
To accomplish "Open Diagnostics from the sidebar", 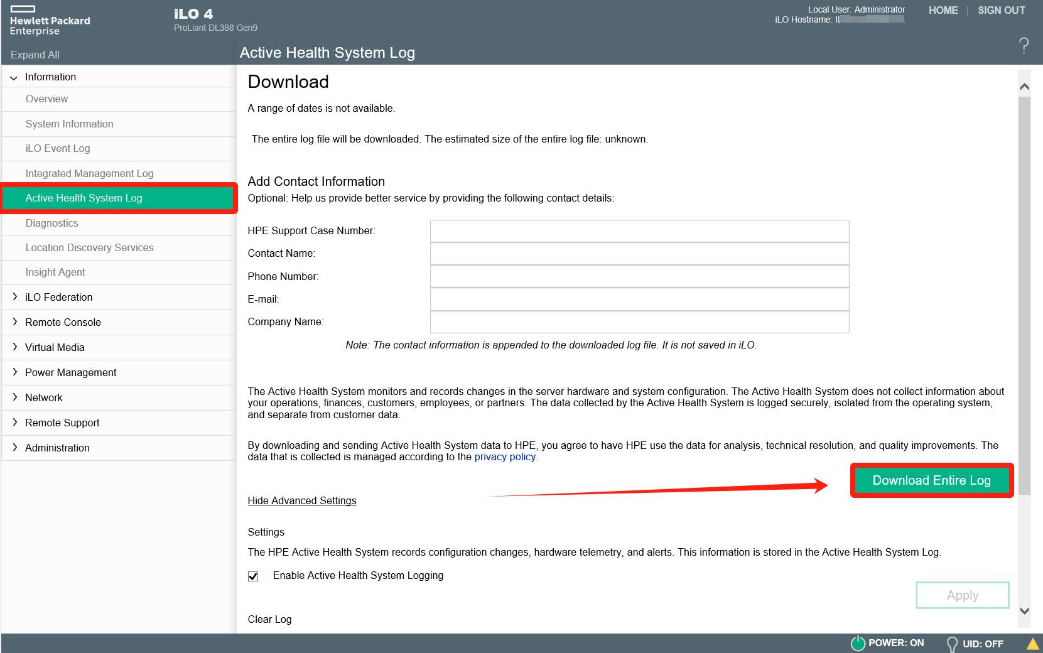I will [51, 224].
